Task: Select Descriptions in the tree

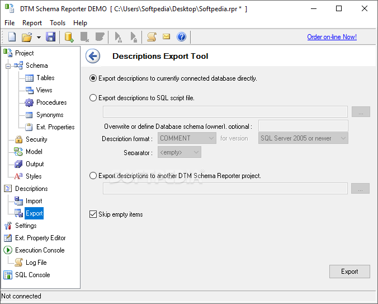Action: [x=31, y=189]
